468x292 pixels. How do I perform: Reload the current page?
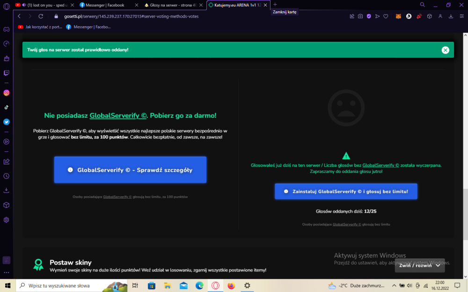41,16
